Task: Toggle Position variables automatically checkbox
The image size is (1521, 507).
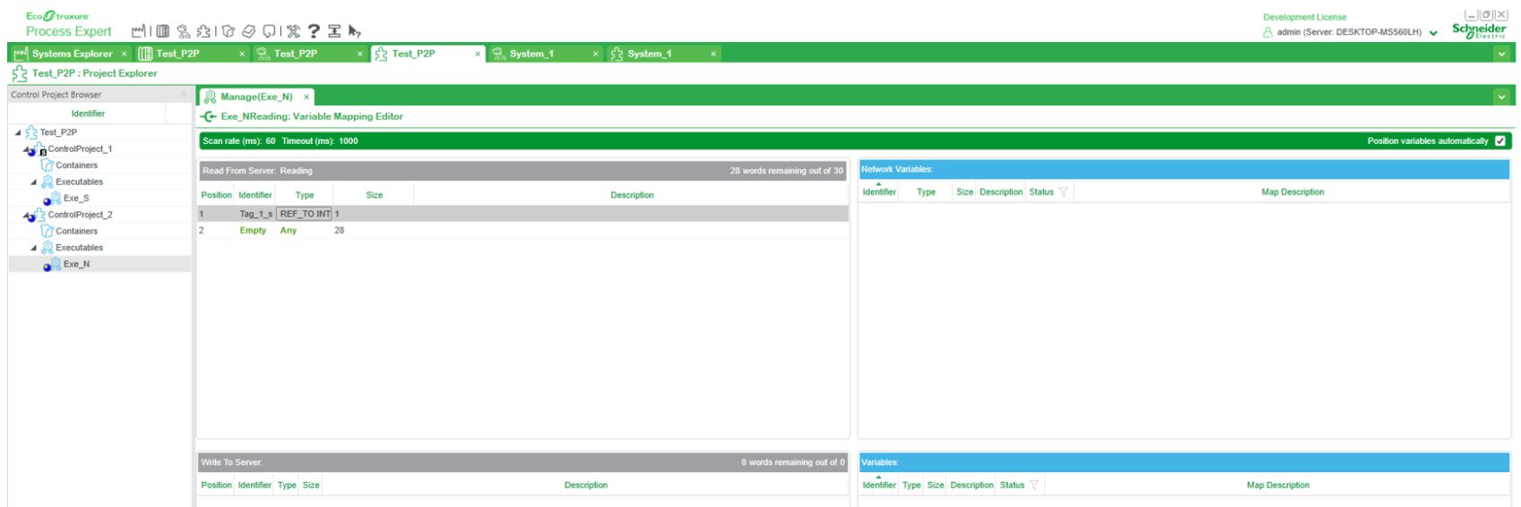Action: point(1500,141)
